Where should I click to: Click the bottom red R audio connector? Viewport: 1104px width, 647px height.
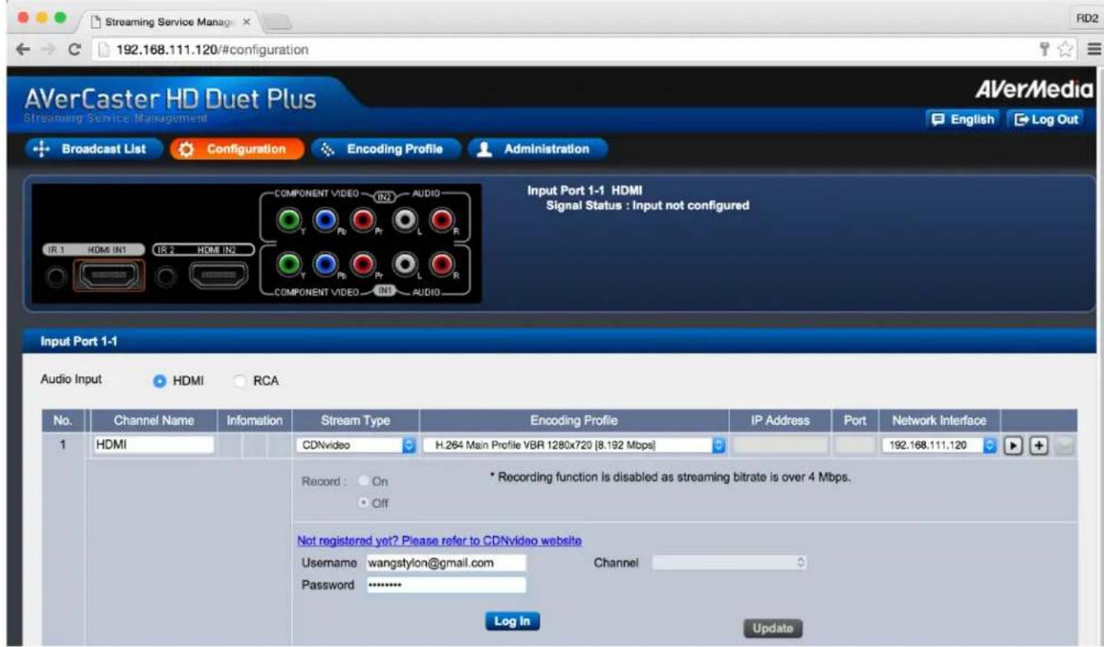[x=442, y=264]
